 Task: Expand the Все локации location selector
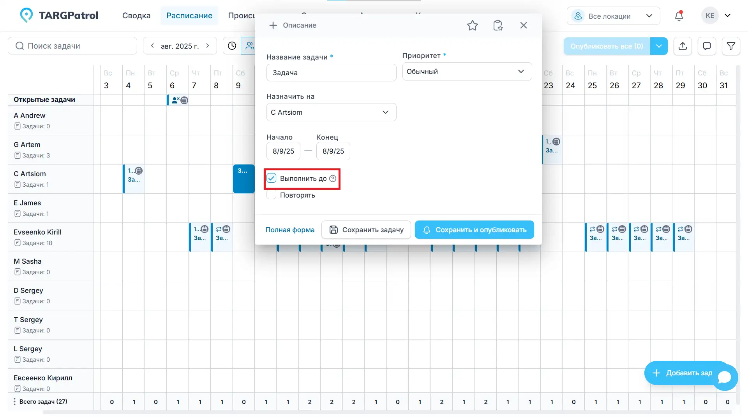tap(649, 16)
